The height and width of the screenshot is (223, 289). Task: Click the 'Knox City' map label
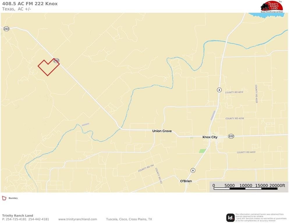pos(210,137)
